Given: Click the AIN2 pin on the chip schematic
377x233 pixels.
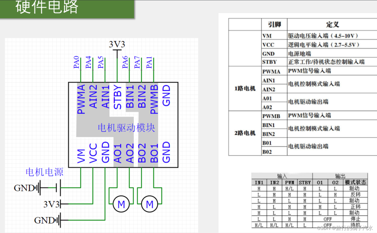Looking at the screenshot, I should pyautogui.click(x=93, y=96).
